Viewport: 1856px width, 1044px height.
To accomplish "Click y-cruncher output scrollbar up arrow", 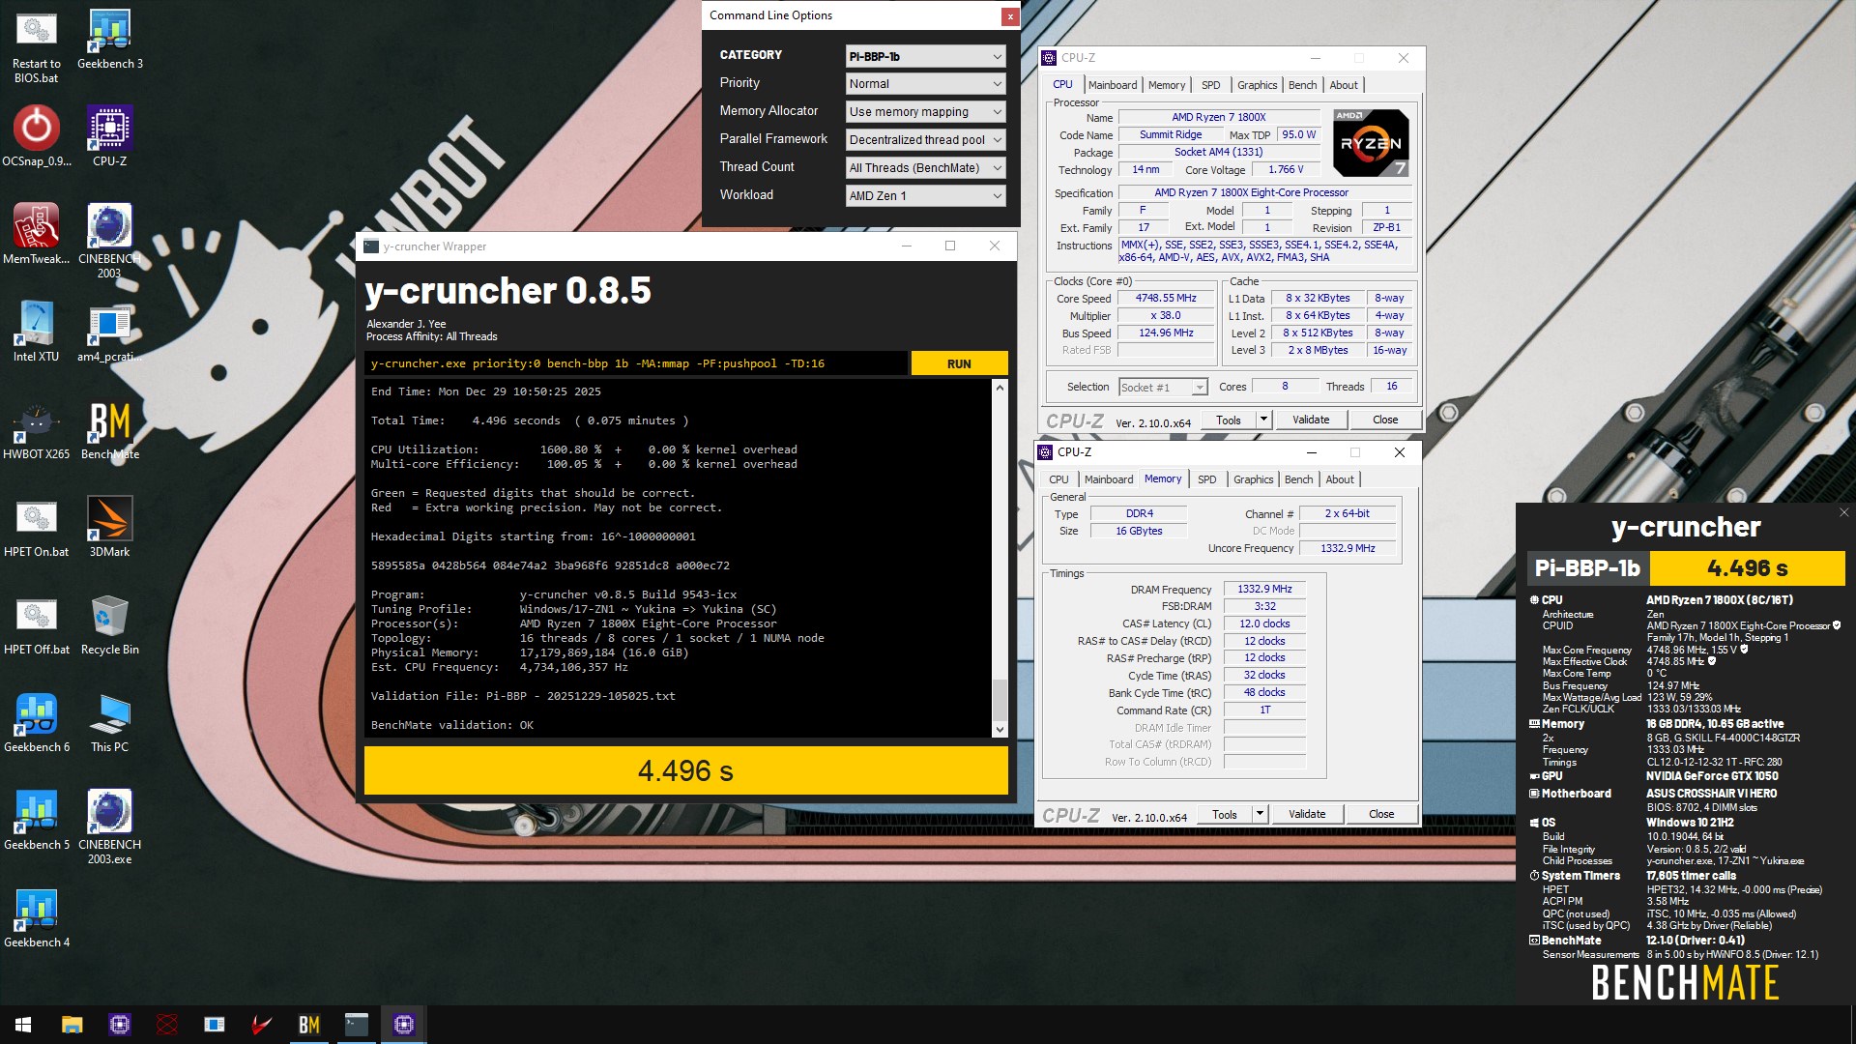I will coord(1000,388).
